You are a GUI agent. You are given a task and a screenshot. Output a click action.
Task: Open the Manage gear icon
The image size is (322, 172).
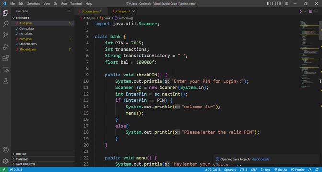pos(6,161)
